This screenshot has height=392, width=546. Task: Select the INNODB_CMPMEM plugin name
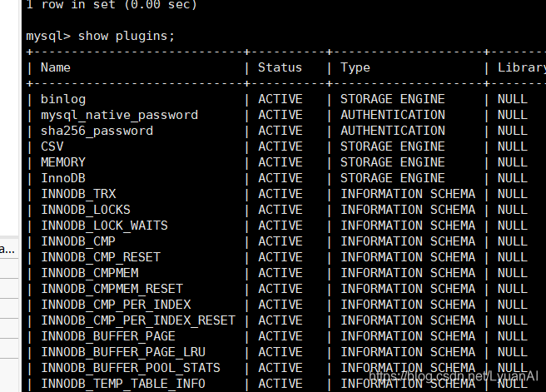point(90,273)
